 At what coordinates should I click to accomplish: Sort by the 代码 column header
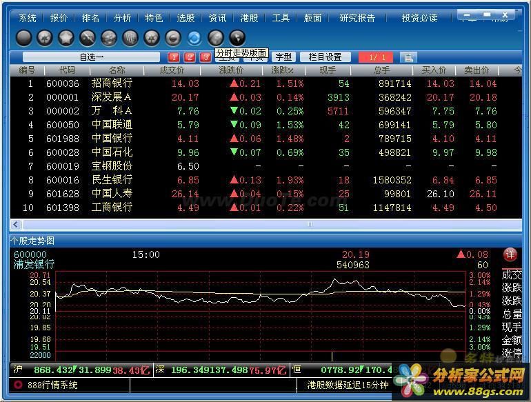coord(67,70)
